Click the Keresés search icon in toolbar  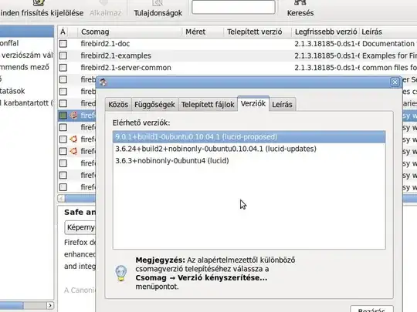[x=300, y=2]
